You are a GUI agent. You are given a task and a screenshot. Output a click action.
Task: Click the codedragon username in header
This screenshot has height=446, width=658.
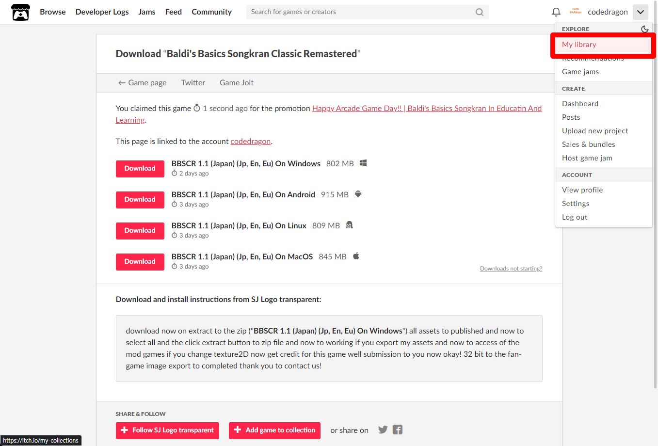(608, 12)
